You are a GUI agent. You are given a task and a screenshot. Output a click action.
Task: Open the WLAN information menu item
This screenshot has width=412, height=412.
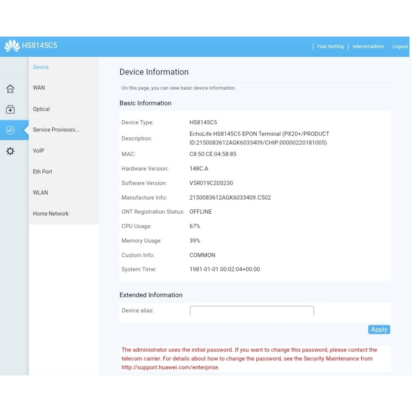pos(40,192)
